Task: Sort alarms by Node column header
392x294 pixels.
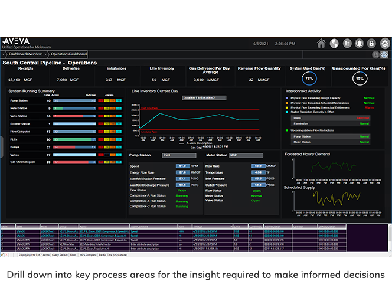Action: [x=49, y=227]
